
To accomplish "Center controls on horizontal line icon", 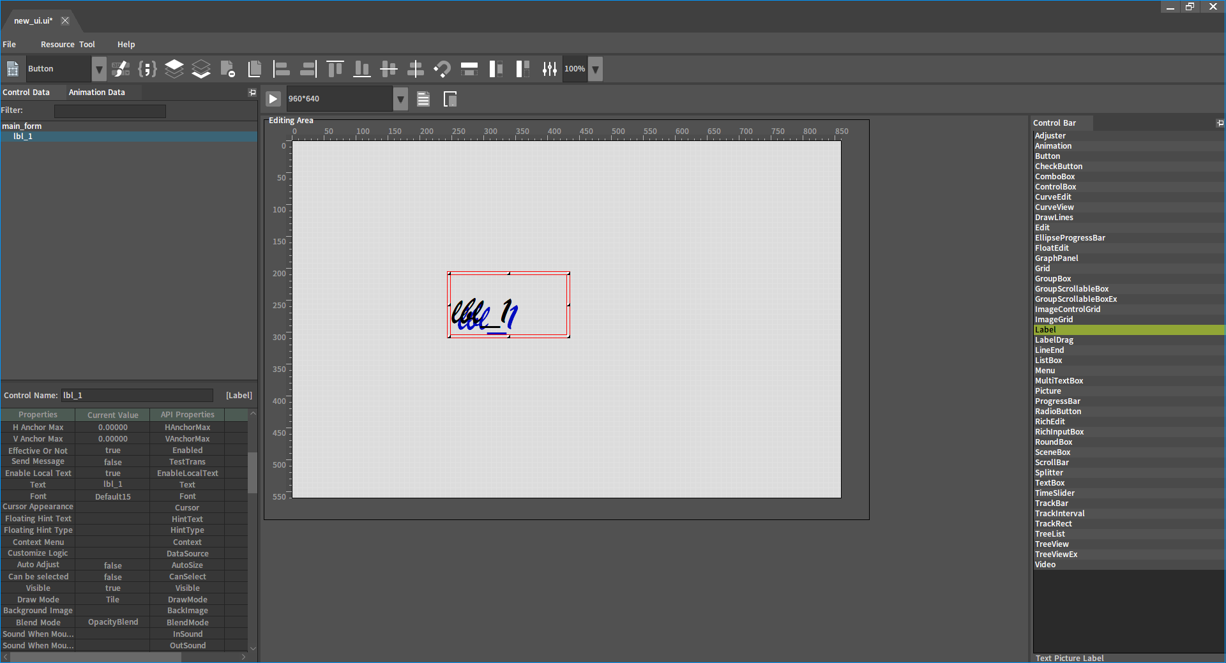I will point(389,69).
